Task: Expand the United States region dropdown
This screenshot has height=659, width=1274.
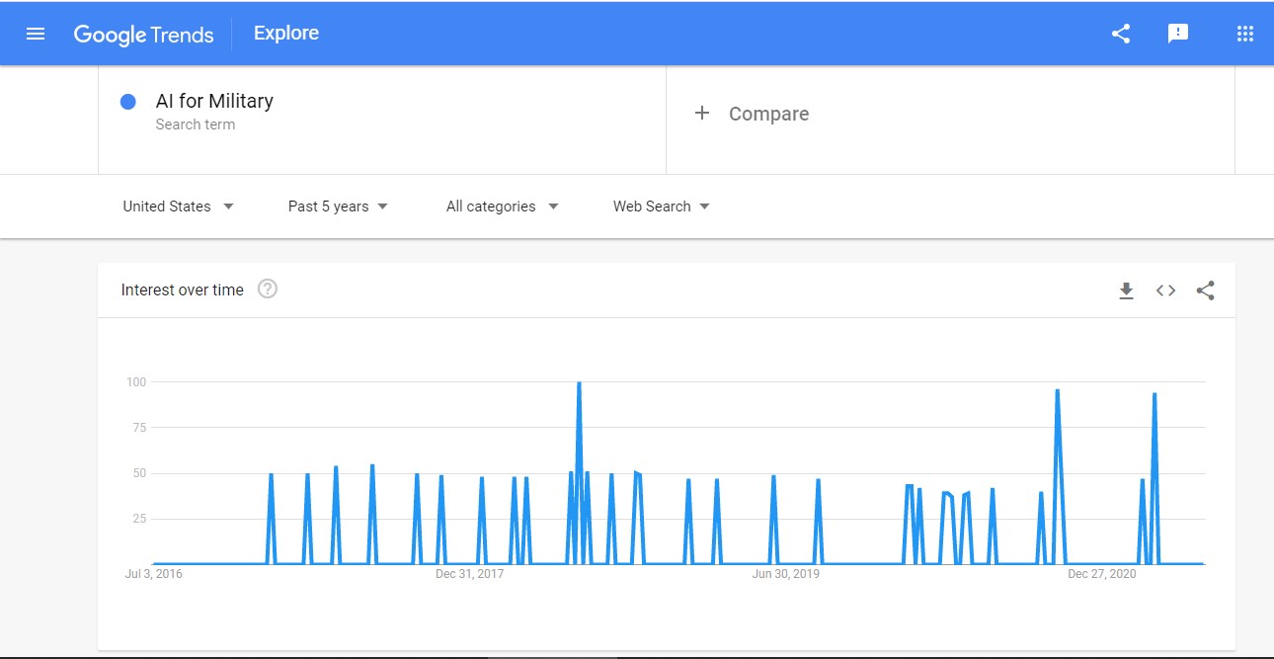Action: coord(178,206)
